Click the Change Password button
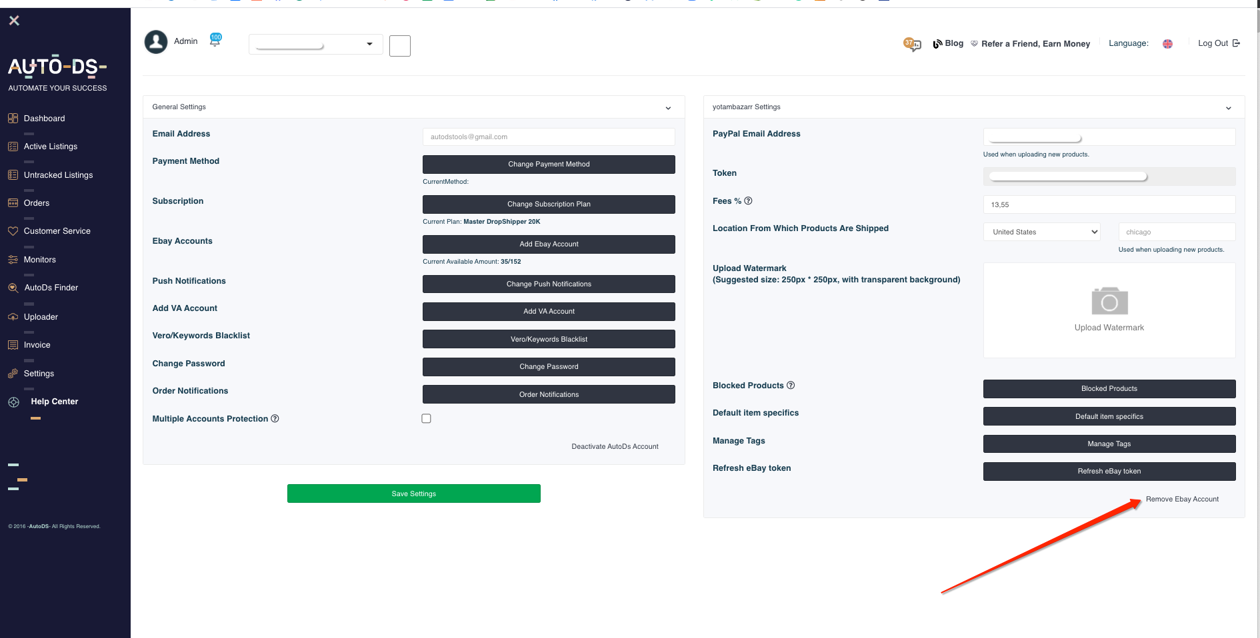Viewport: 1260px width, 638px height. (549, 367)
